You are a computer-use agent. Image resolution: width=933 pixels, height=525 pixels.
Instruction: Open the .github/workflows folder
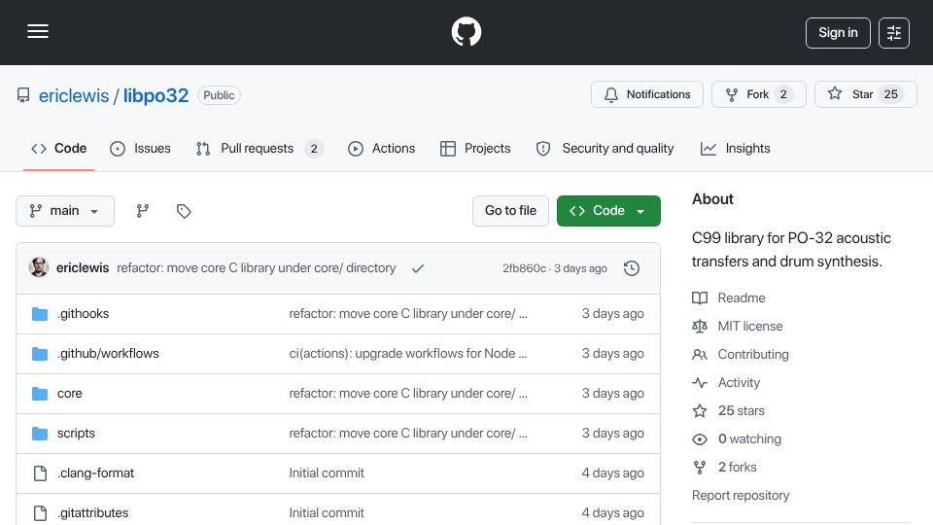108,354
